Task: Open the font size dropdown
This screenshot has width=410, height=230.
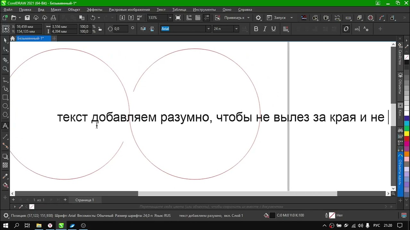Action: point(236,29)
